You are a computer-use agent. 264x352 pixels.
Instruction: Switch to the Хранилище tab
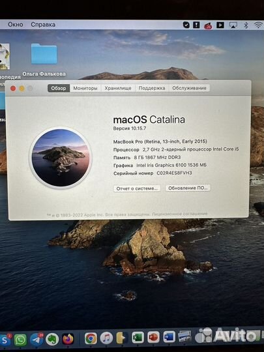[118, 88]
